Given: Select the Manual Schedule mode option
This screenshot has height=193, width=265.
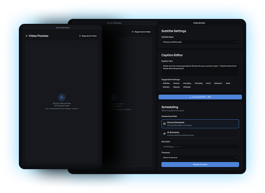Looking at the screenshot, I should coord(200,124).
